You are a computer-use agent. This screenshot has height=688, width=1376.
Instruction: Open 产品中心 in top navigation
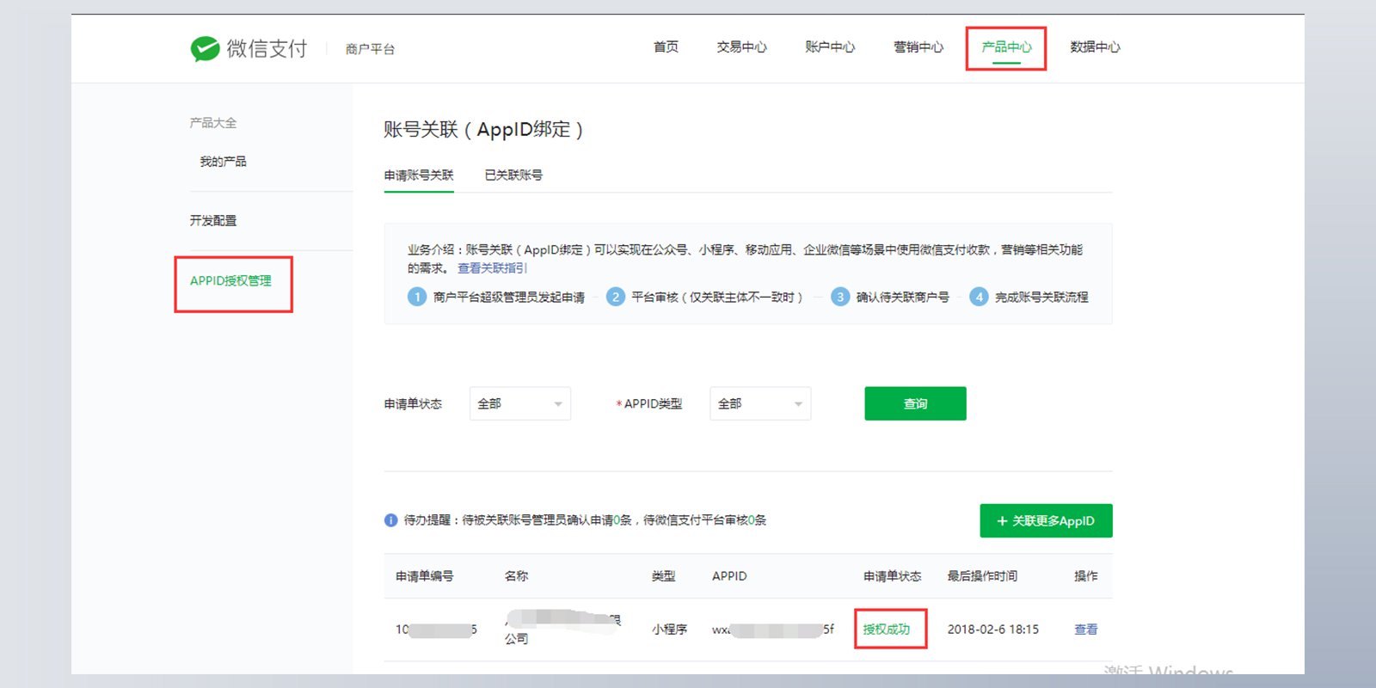pos(1006,47)
